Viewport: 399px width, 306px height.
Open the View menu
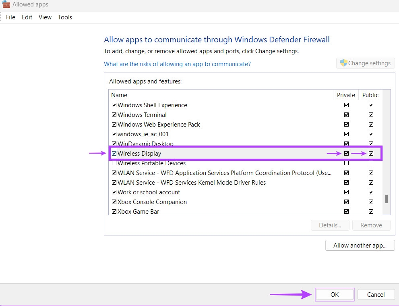pyautogui.click(x=45, y=17)
